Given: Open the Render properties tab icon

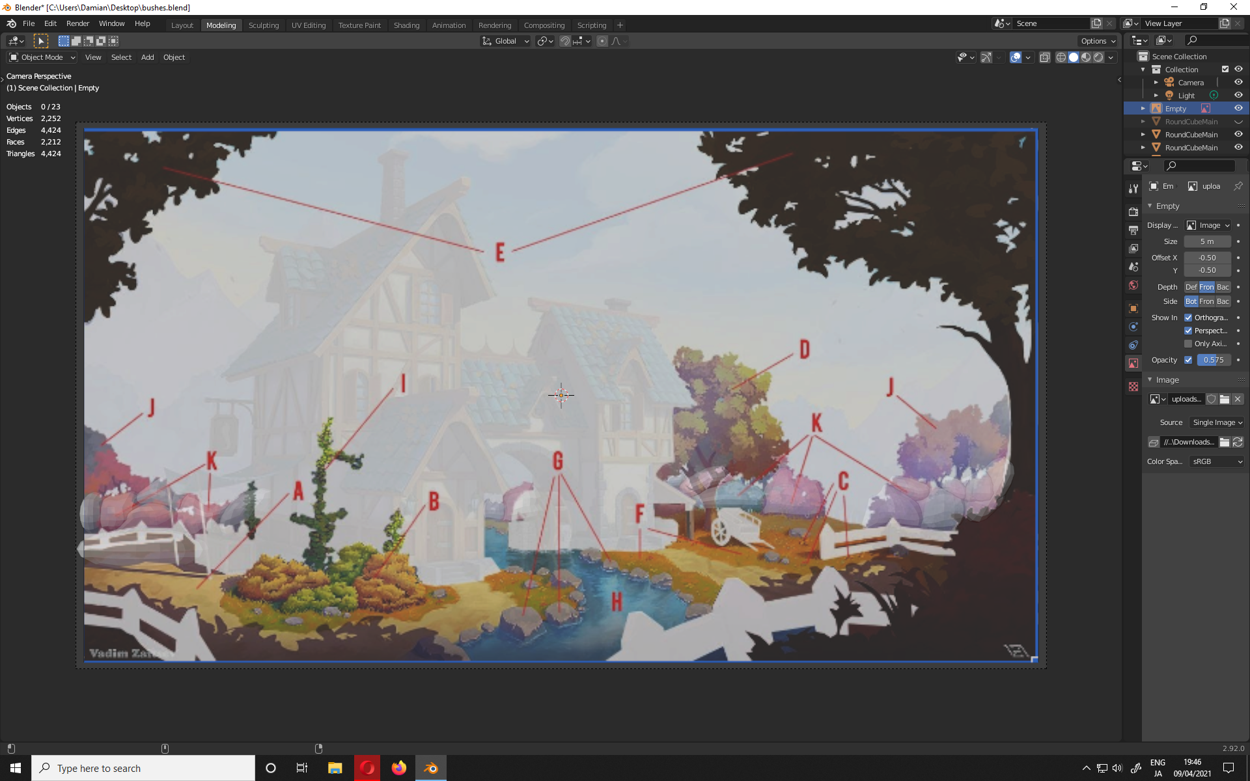Looking at the screenshot, I should 1133,212.
